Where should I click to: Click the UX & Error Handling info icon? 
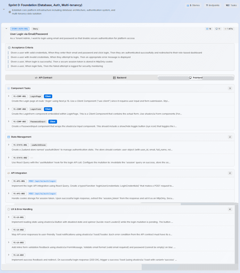click(8, 209)
